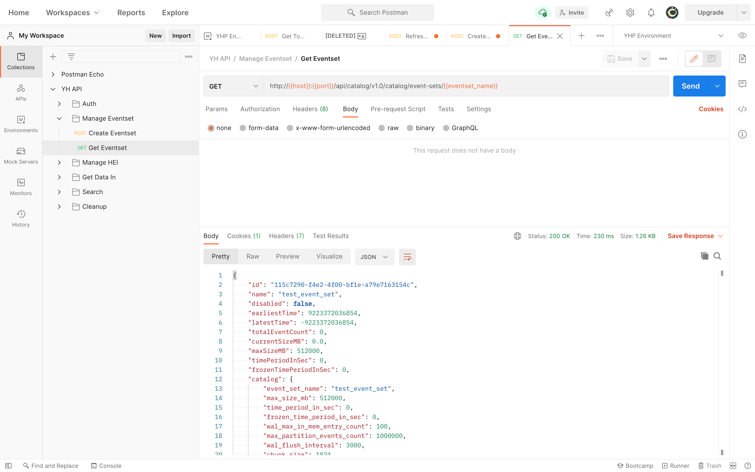Click the Beautify response icon

coord(407,256)
